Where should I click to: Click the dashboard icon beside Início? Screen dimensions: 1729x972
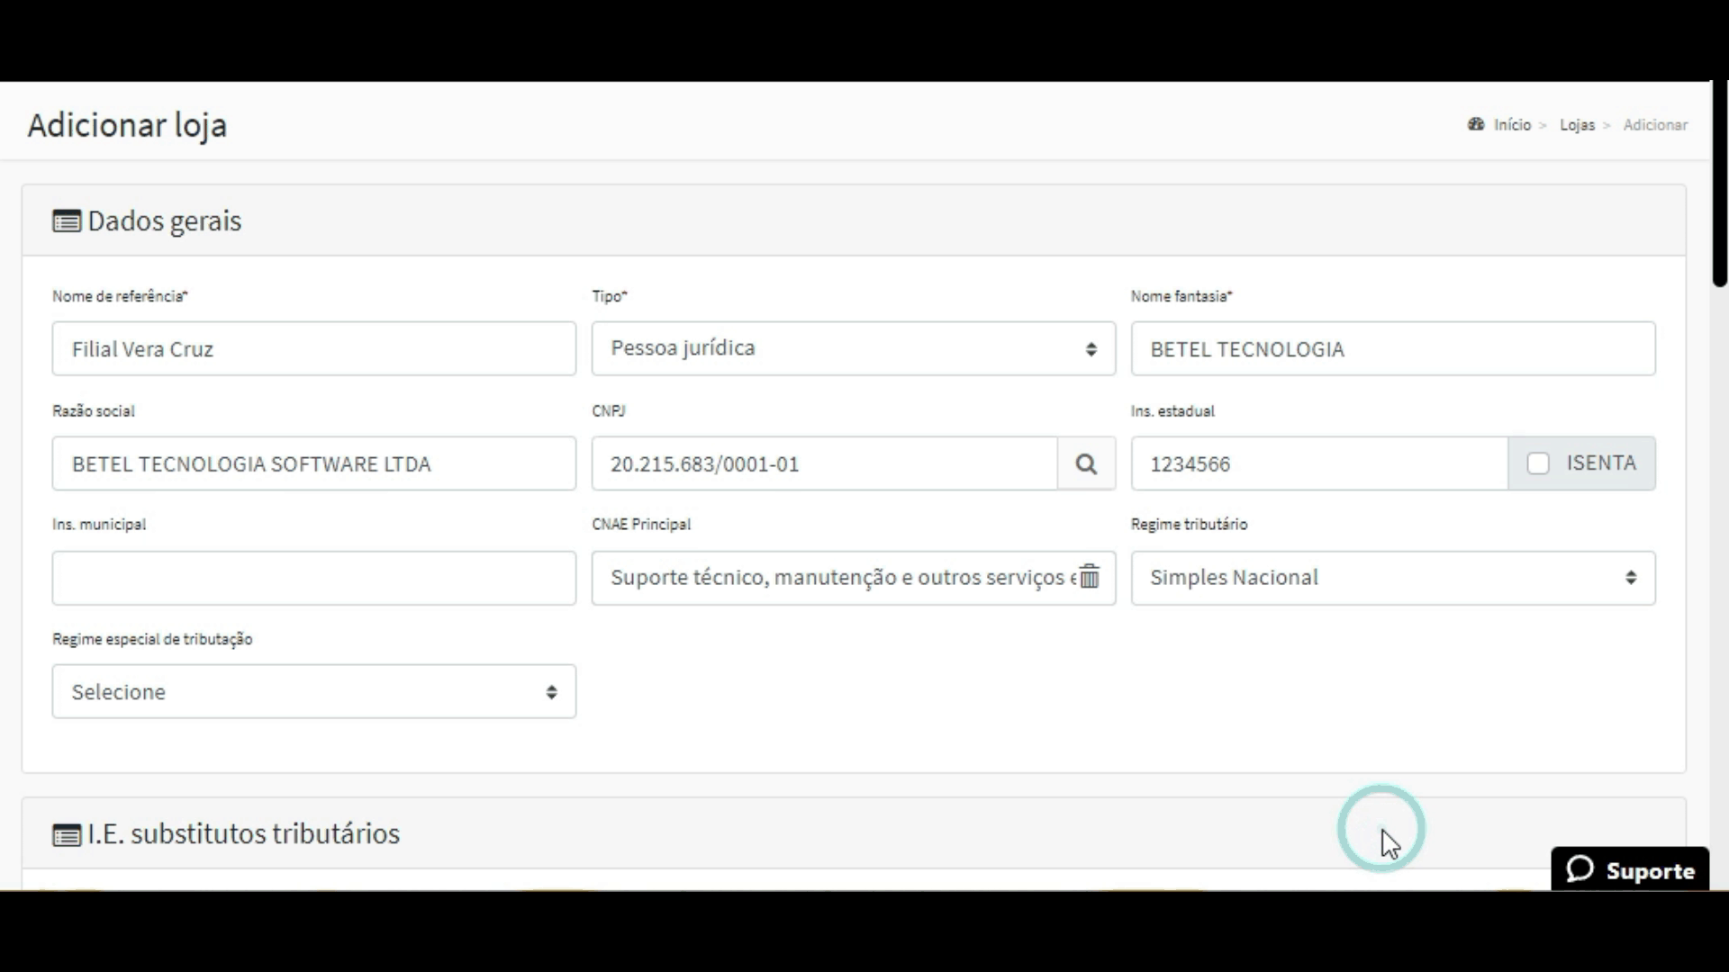(x=1476, y=124)
